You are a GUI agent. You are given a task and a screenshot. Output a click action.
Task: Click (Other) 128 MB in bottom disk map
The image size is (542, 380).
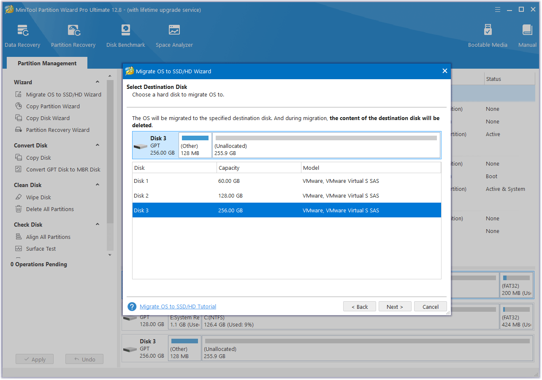[x=184, y=348]
